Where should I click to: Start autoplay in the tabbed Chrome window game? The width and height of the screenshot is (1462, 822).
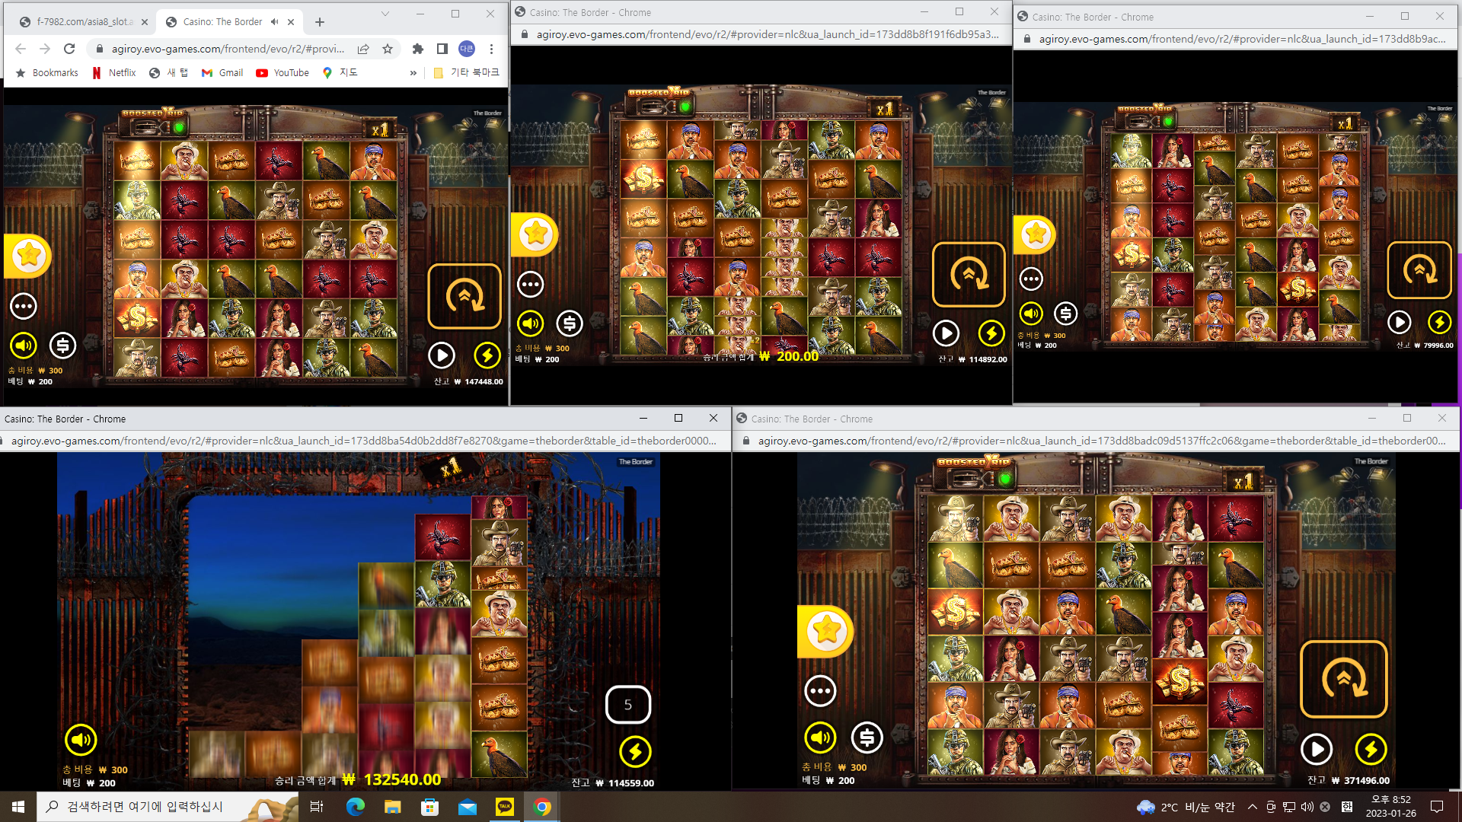442,355
